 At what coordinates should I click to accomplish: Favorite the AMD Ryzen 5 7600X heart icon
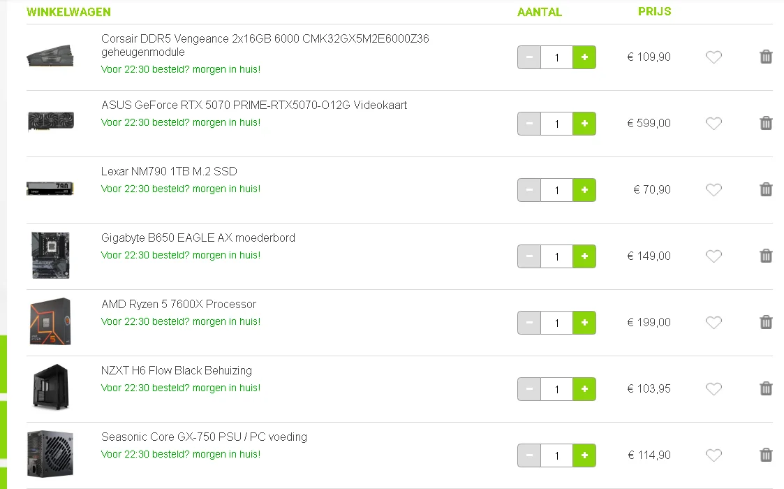(713, 323)
